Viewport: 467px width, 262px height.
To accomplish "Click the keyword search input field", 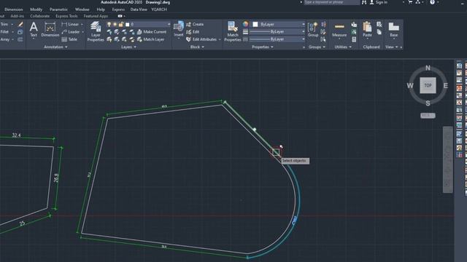I will click(331, 2).
